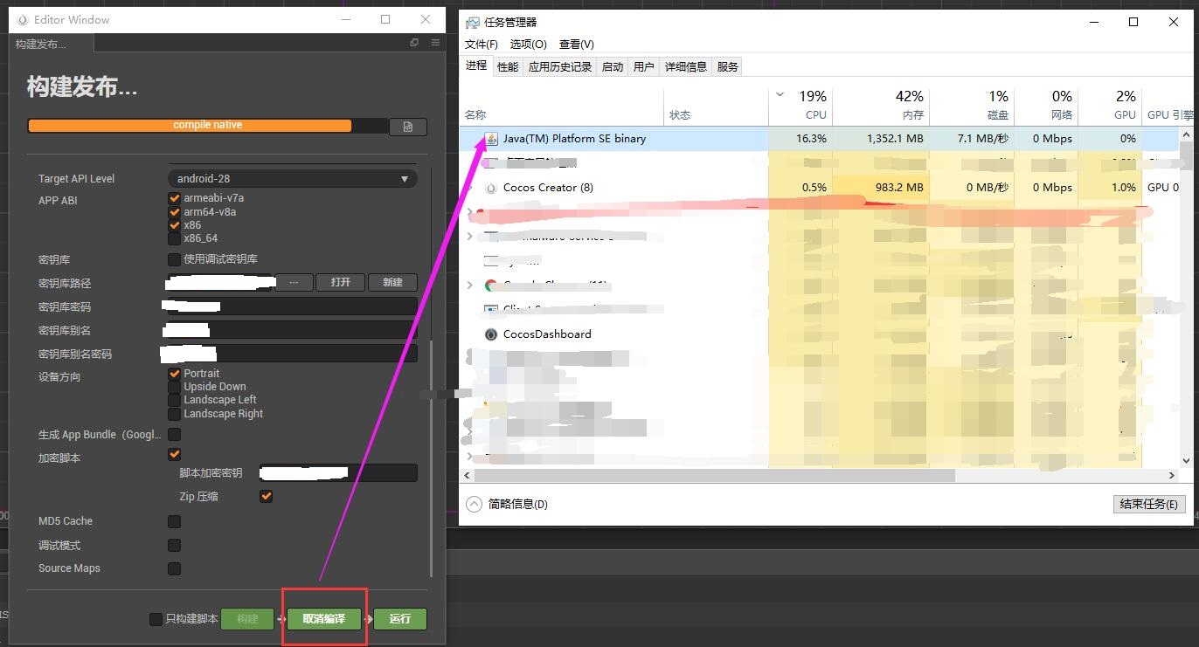Enable Landscape Left orientation
This screenshot has width=1199, height=647.
point(175,400)
